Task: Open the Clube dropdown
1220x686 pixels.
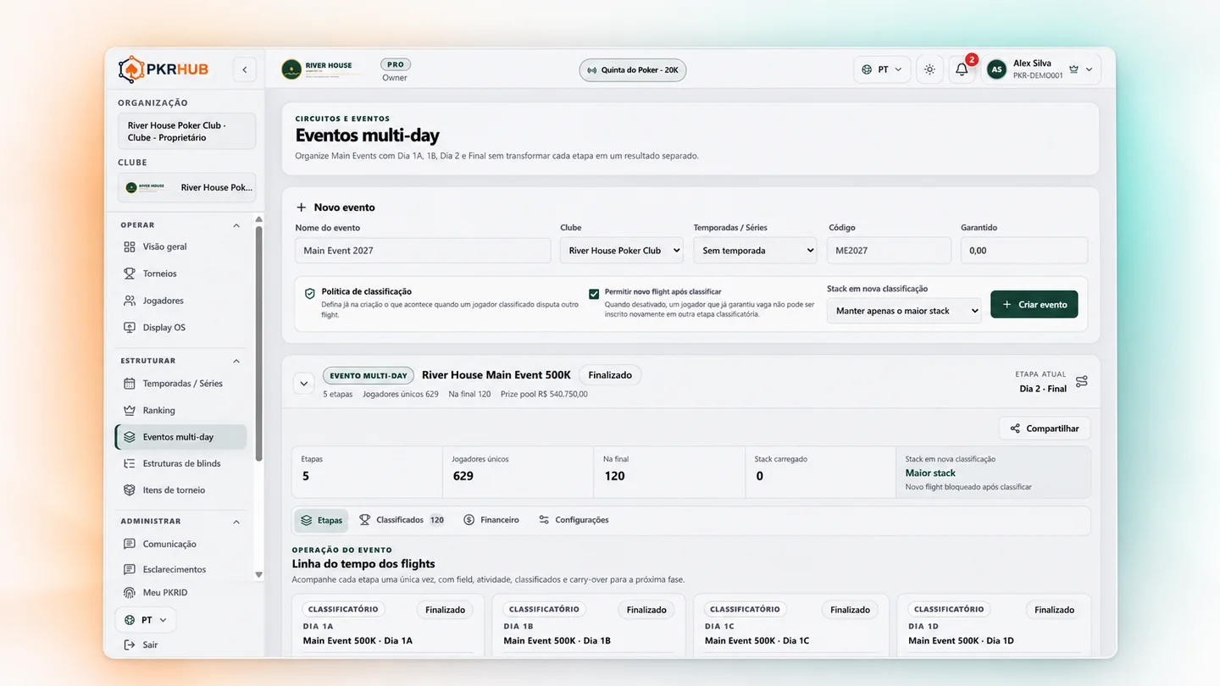Action: point(621,251)
